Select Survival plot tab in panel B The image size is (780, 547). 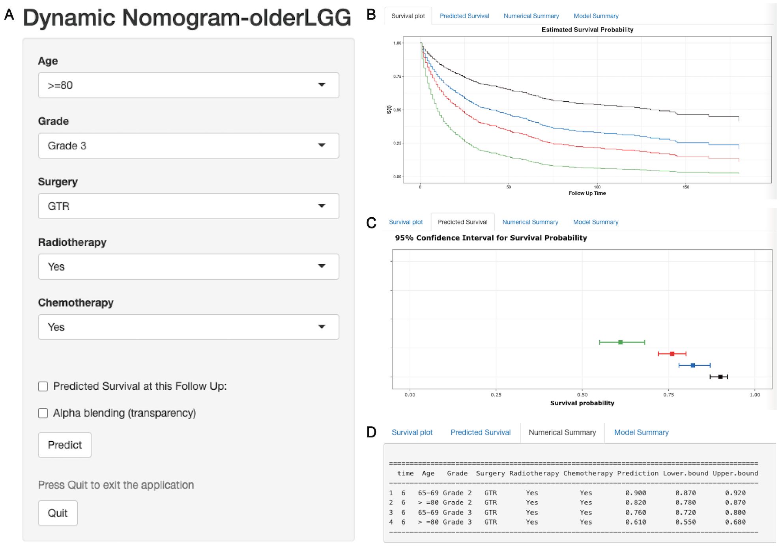[408, 16]
